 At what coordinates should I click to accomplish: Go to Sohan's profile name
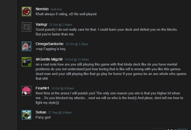click(41, 112)
